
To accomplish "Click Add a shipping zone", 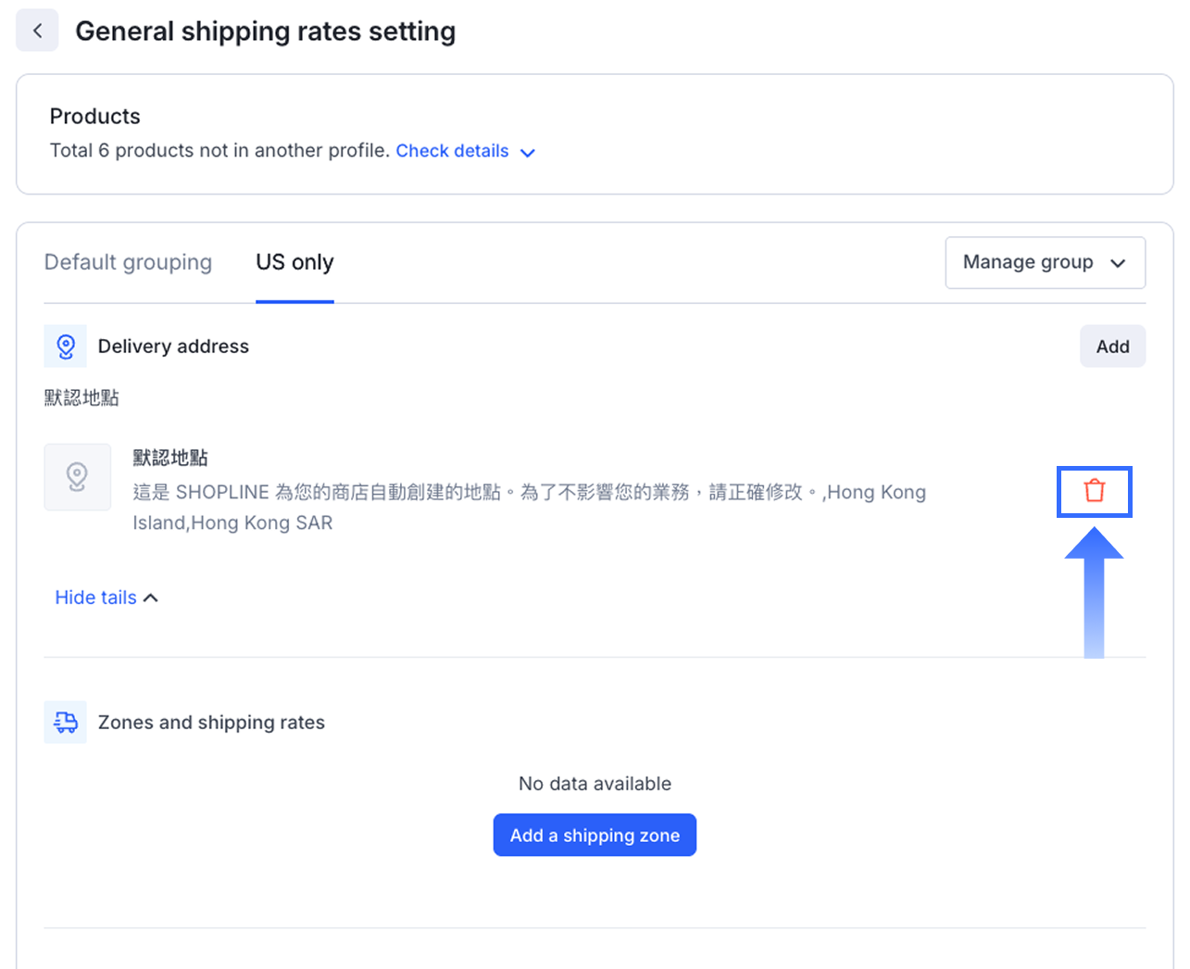I will tap(595, 836).
